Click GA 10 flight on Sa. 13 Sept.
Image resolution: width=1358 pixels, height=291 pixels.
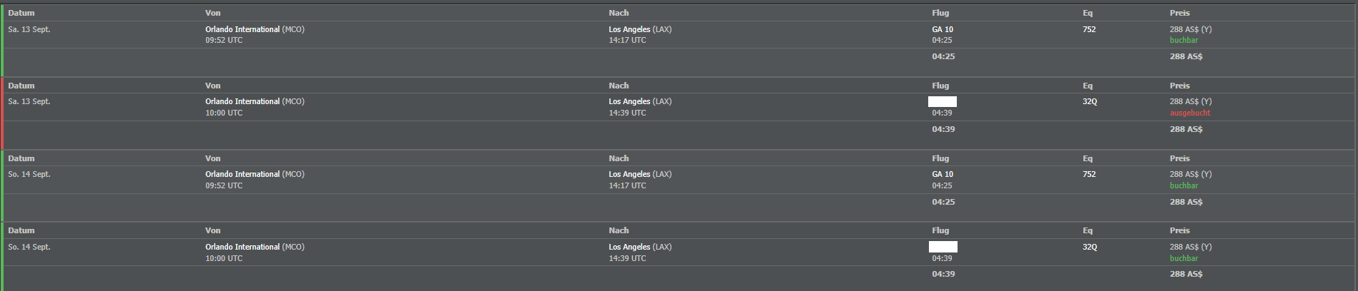tap(943, 29)
